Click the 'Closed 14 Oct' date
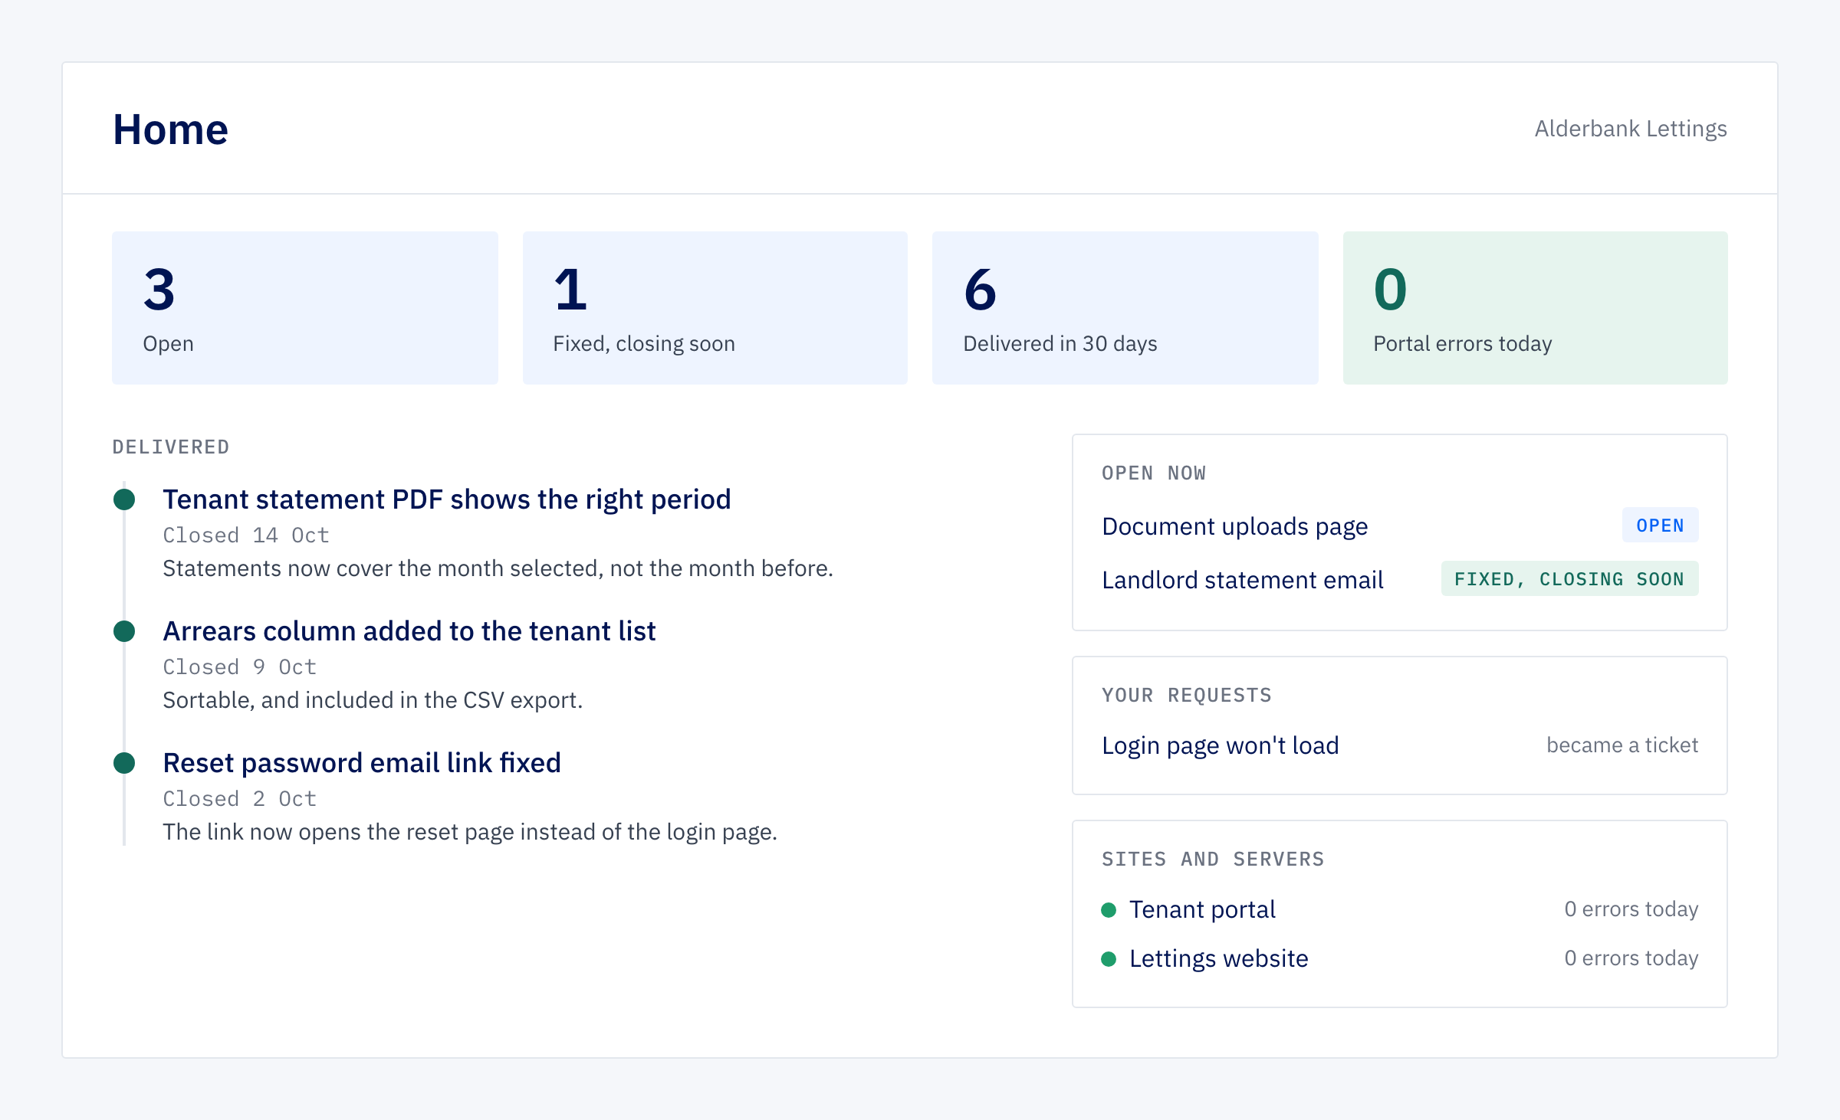This screenshot has width=1840, height=1120. [x=246, y=535]
